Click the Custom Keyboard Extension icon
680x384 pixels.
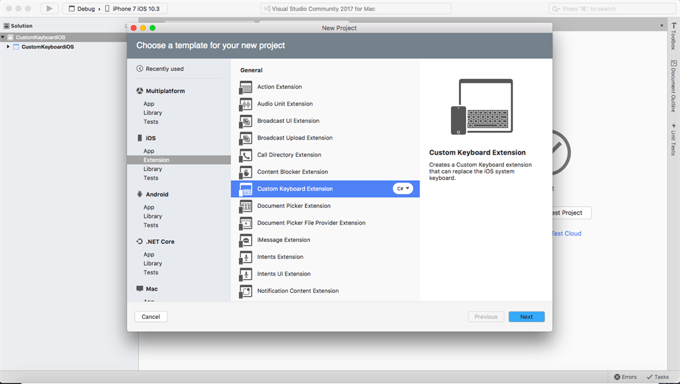[x=246, y=189]
